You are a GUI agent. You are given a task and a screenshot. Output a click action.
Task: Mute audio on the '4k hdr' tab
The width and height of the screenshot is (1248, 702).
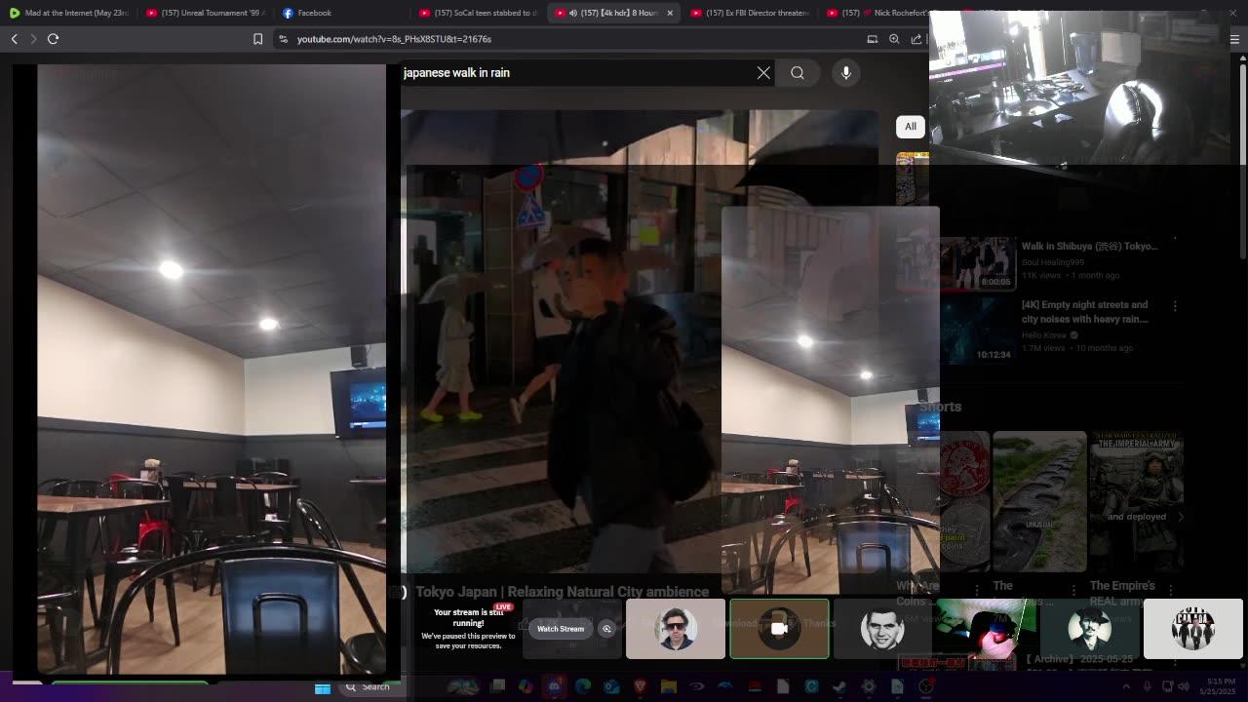tap(572, 13)
